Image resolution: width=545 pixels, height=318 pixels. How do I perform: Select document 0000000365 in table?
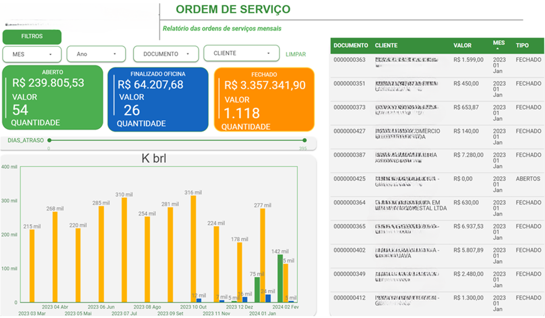[x=349, y=227]
